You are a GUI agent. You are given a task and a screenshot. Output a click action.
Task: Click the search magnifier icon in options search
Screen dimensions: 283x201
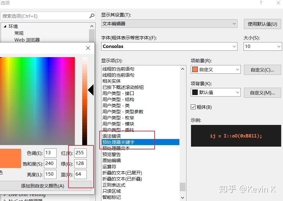click(92, 16)
